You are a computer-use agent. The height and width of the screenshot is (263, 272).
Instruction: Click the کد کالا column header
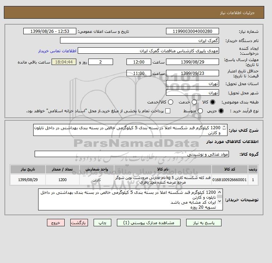[x=230, y=169]
